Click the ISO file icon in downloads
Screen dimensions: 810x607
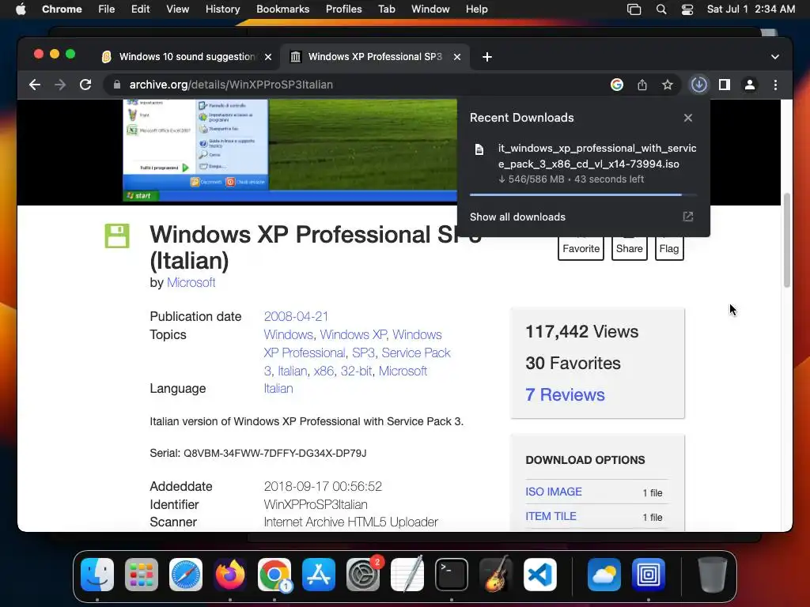pos(479,149)
